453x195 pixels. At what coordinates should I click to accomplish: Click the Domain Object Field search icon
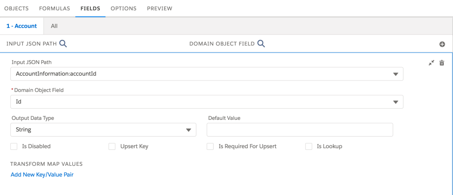coord(261,43)
